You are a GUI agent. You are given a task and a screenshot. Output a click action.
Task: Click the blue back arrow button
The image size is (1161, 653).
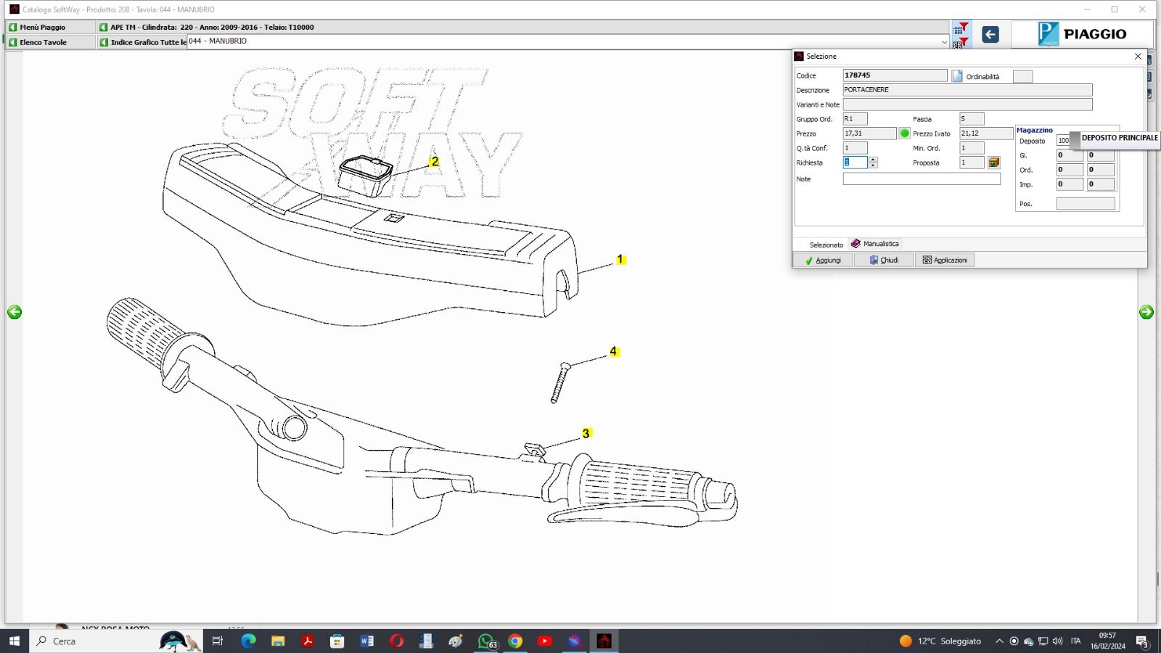990,34
